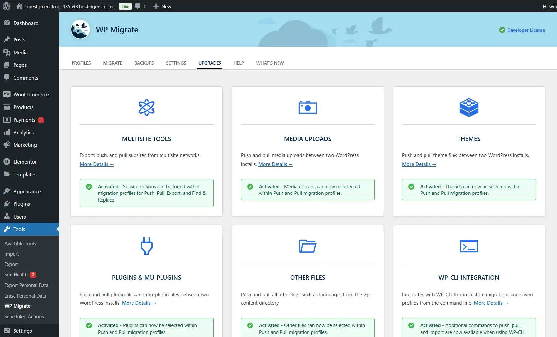Image resolution: width=557 pixels, height=337 pixels.
Task: Open the What's New tab
Action: [x=270, y=63]
